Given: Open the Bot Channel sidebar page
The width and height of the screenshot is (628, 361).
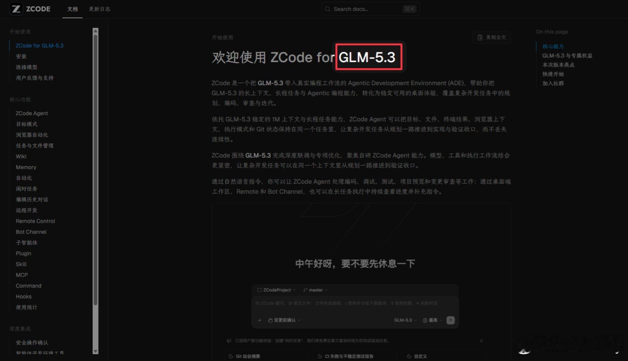Looking at the screenshot, I should pyautogui.click(x=31, y=232).
